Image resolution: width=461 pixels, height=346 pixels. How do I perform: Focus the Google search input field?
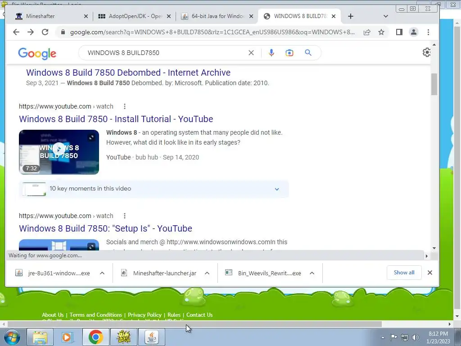click(165, 53)
